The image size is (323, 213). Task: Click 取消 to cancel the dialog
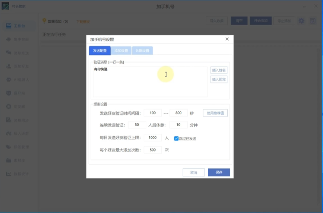[x=194, y=172]
